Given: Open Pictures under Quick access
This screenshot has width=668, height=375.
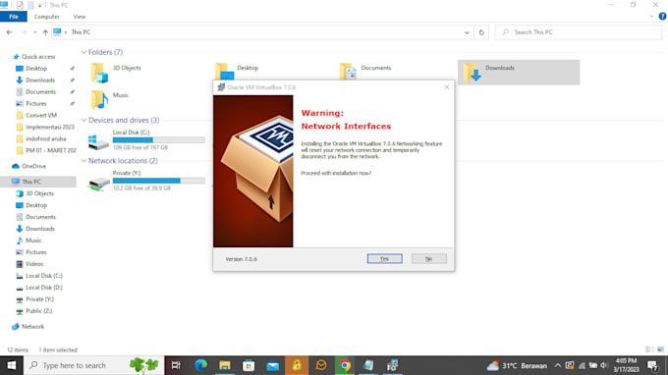Looking at the screenshot, I should pyautogui.click(x=35, y=103).
